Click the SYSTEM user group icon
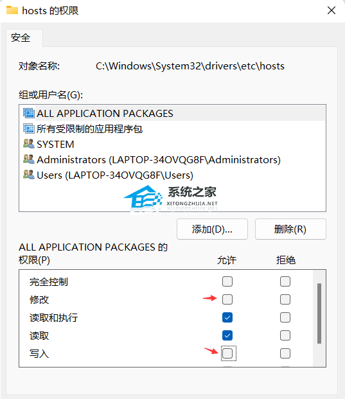The height and width of the screenshot is (399, 345). coord(29,144)
